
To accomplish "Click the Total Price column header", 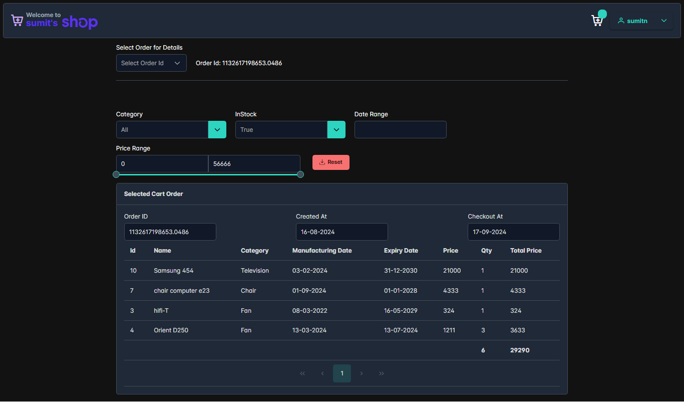I will pos(526,251).
